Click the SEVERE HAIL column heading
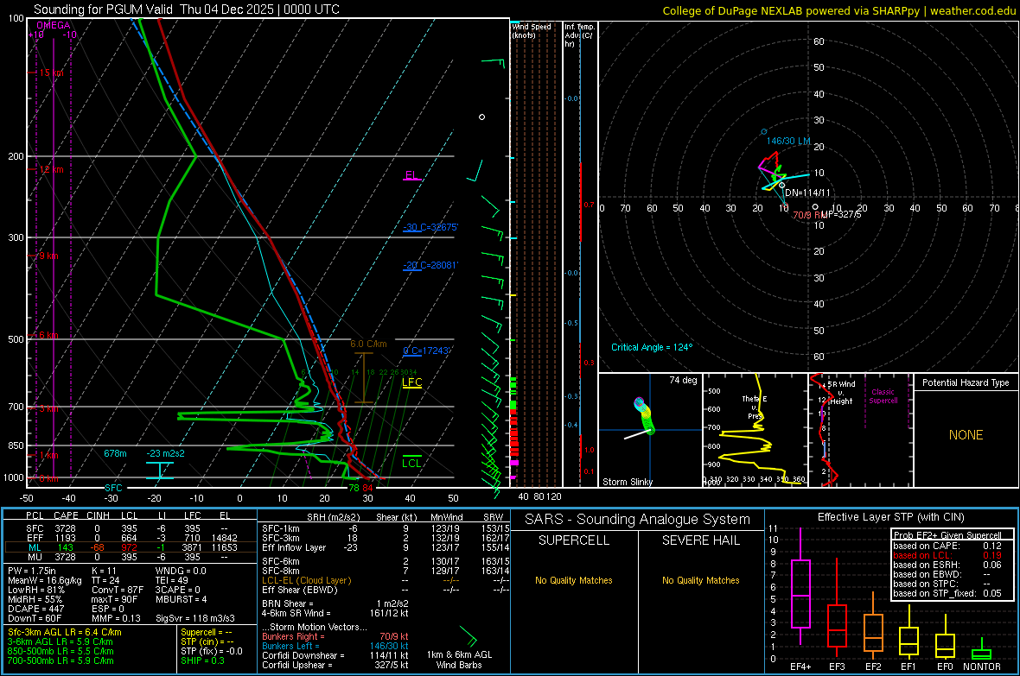 (x=700, y=540)
